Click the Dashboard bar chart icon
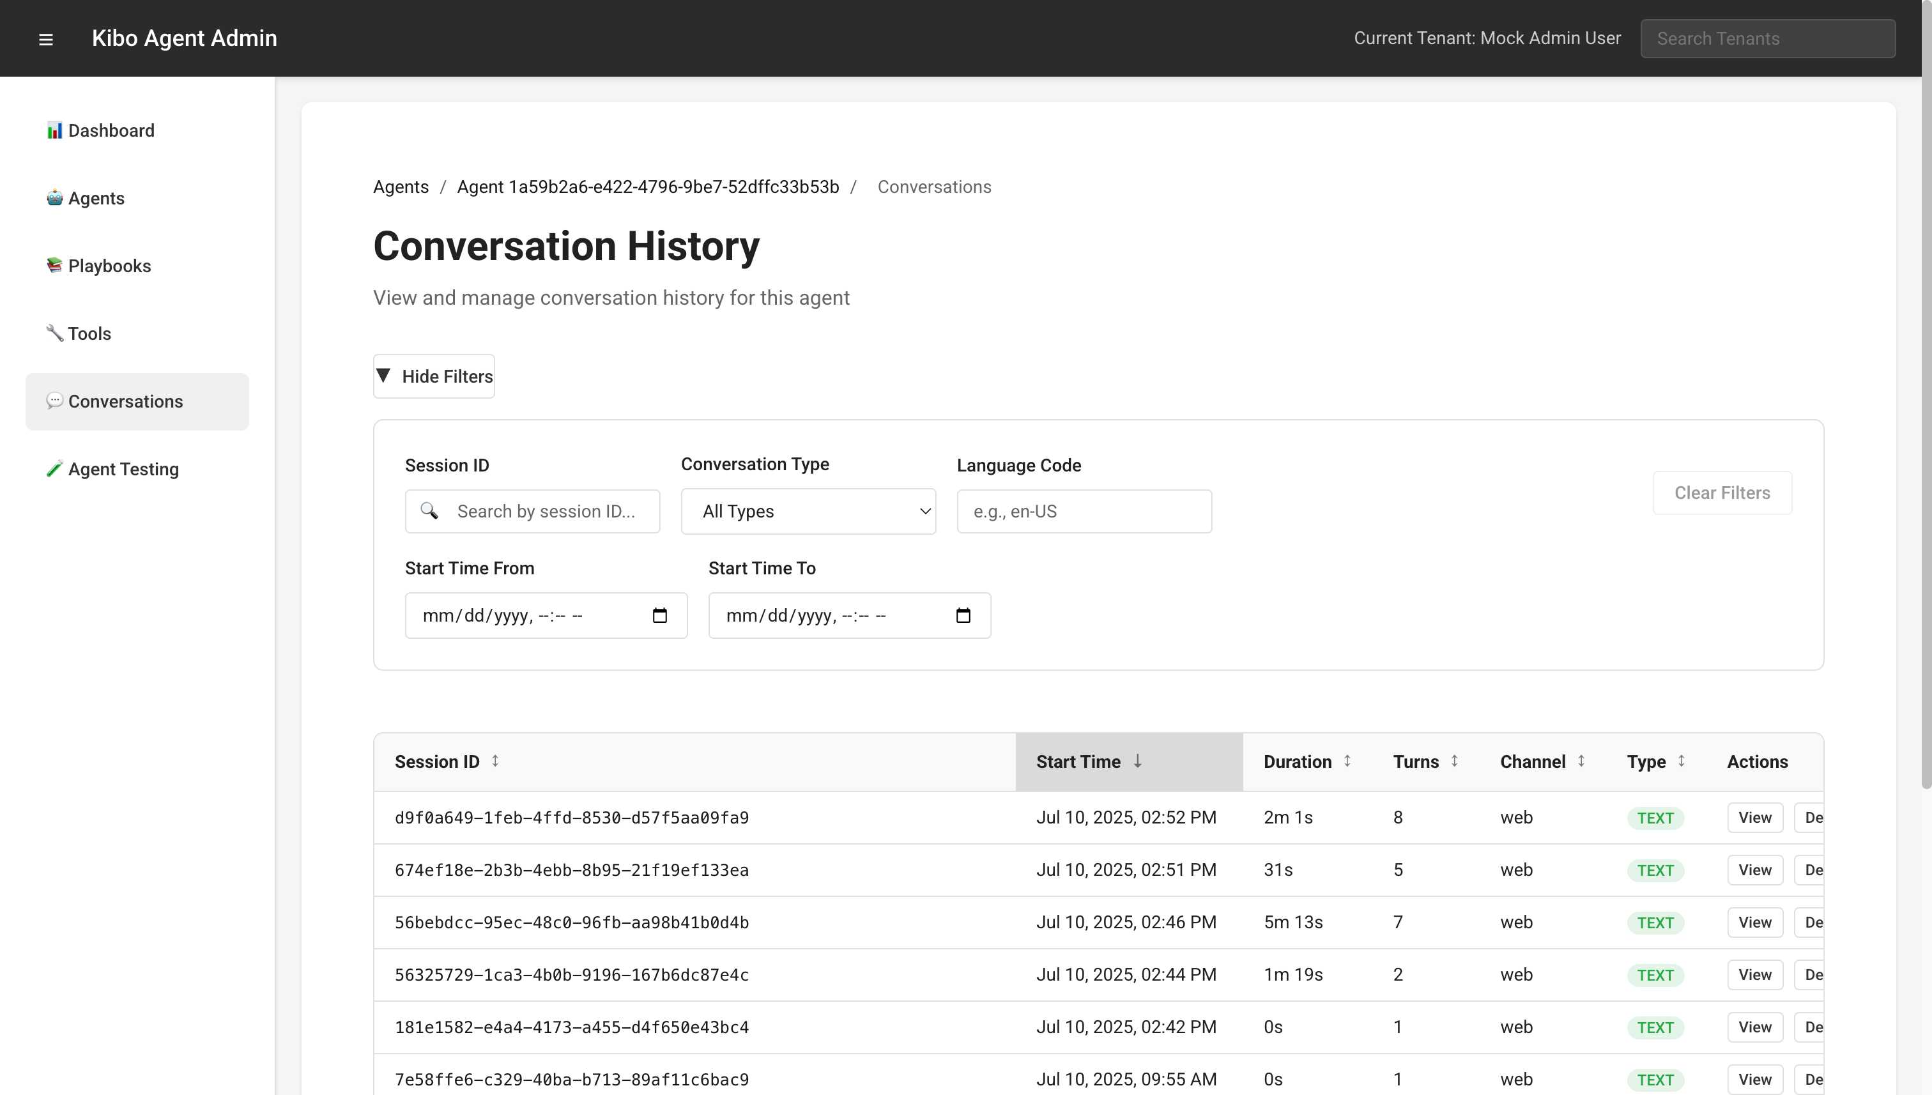1932x1095 pixels. click(54, 131)
